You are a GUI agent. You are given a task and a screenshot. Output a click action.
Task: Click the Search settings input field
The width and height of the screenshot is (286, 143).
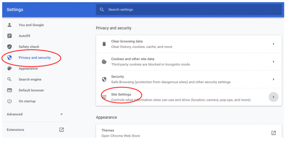189,9
